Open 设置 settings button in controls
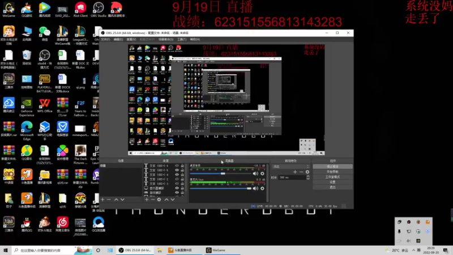 coord(332,182)
